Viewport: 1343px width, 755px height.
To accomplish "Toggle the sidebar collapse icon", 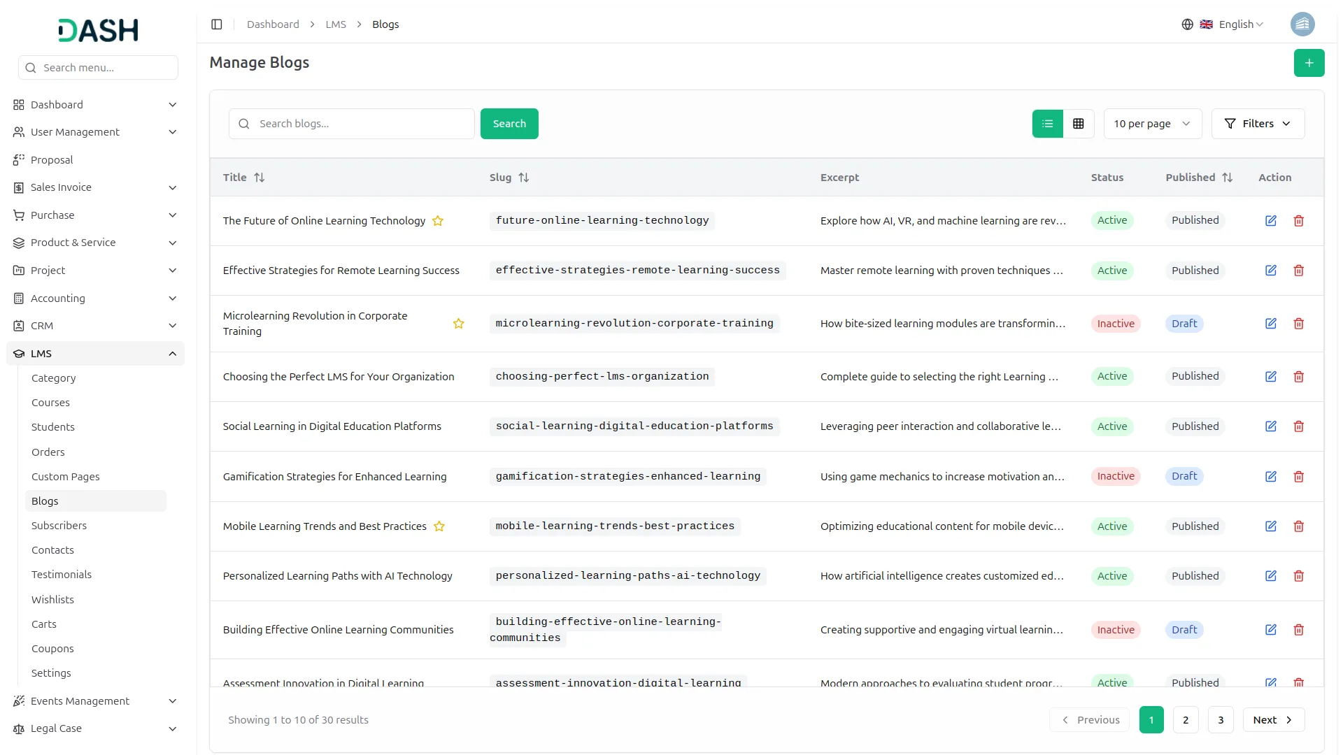I will click(x=217, y=24).
